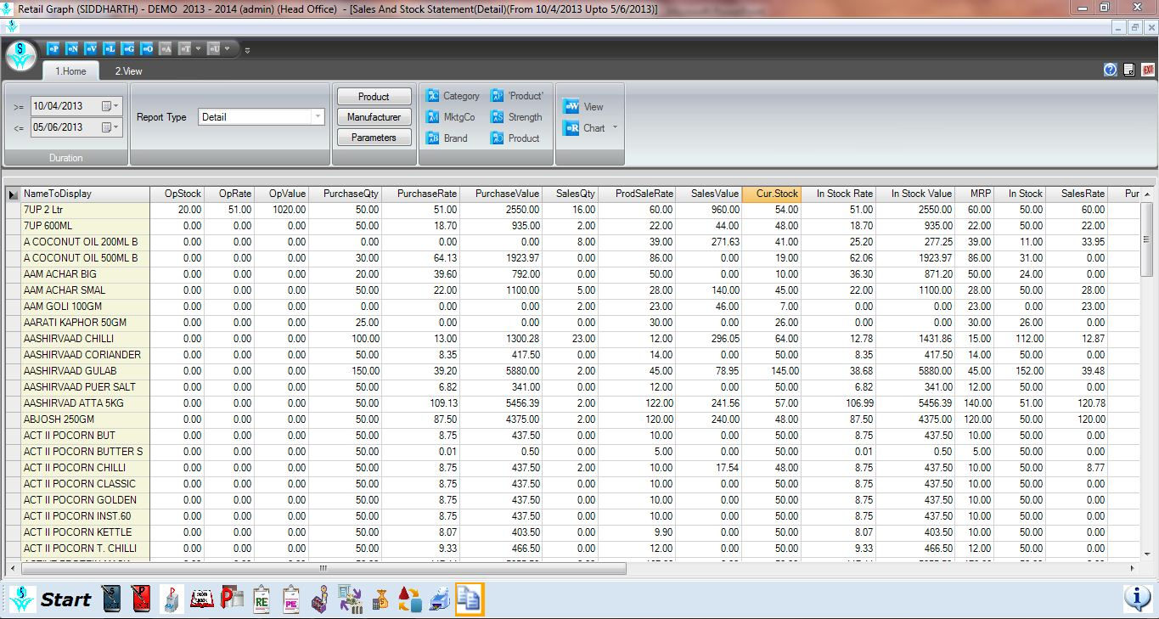Open the end date calendar picker
This screenshot has width=1159, height=619.
(x=107, y=127)
